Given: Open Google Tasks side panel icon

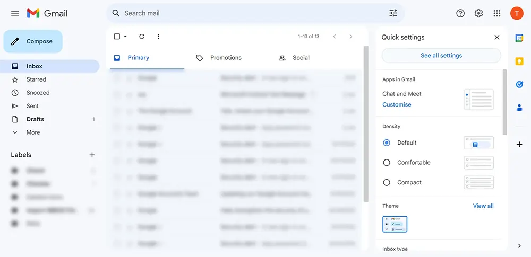Looking at the screenshot, I should 519,84.
